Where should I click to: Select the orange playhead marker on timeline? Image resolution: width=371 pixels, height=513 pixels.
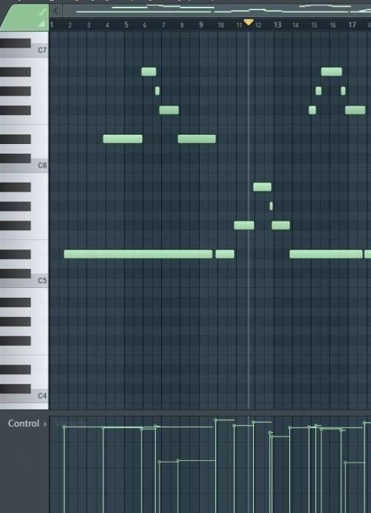click(x=249, y=22)
